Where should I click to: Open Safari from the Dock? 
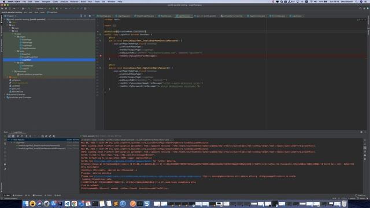(123, 203)
